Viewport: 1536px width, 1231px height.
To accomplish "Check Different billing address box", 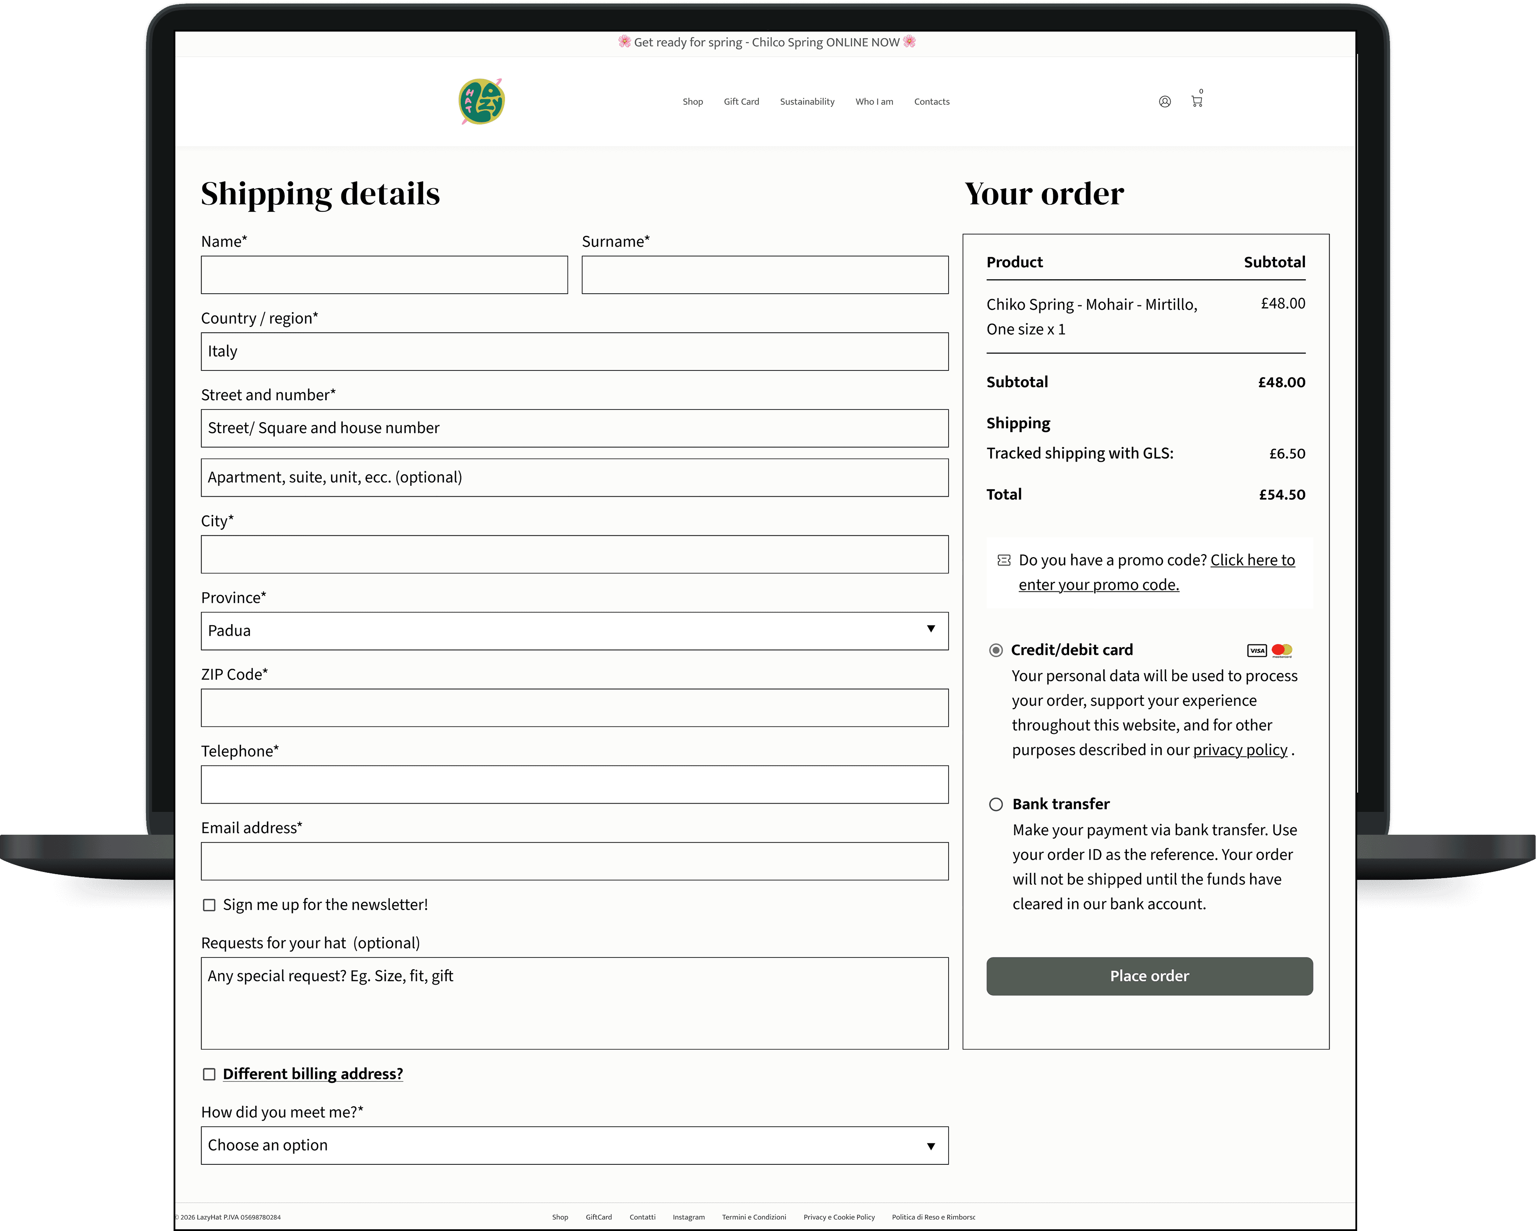I will 209,1074.
